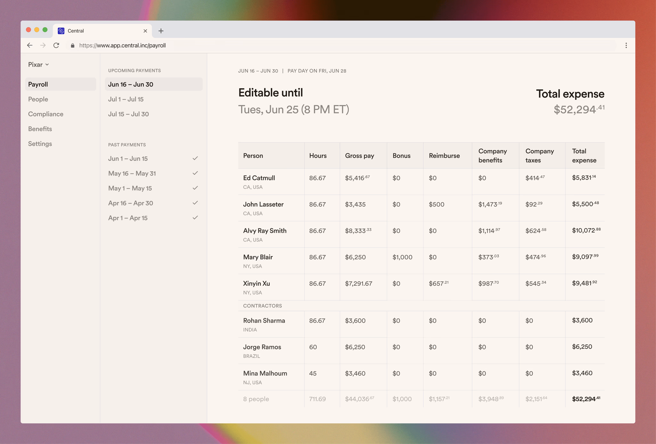This screenshot has width=656, height=444.
Task: Click the $44,036.67 gross pay total
Action: [359, 399]
